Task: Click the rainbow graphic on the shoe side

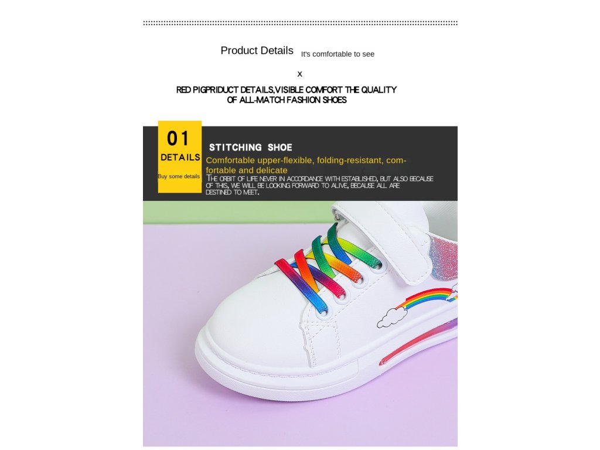Action: (425, 298)
